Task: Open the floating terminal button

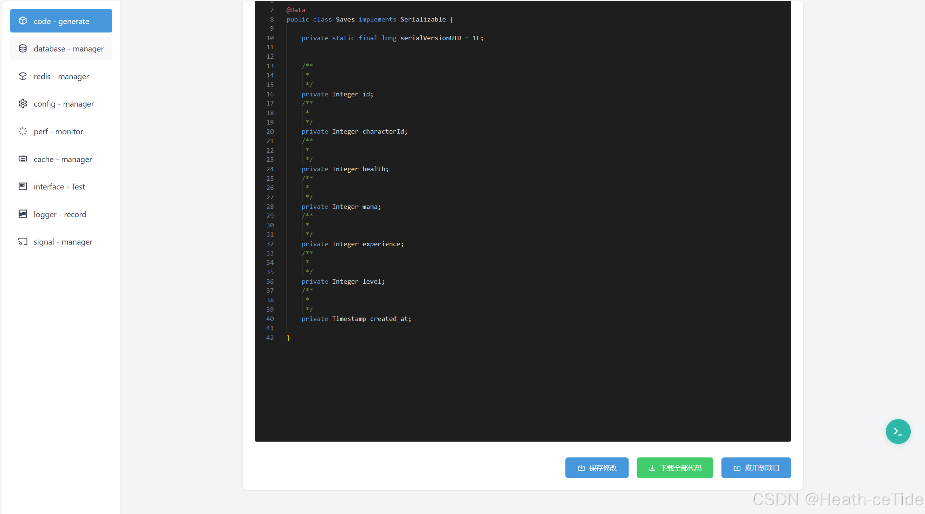Action: (x=898, y=431)
